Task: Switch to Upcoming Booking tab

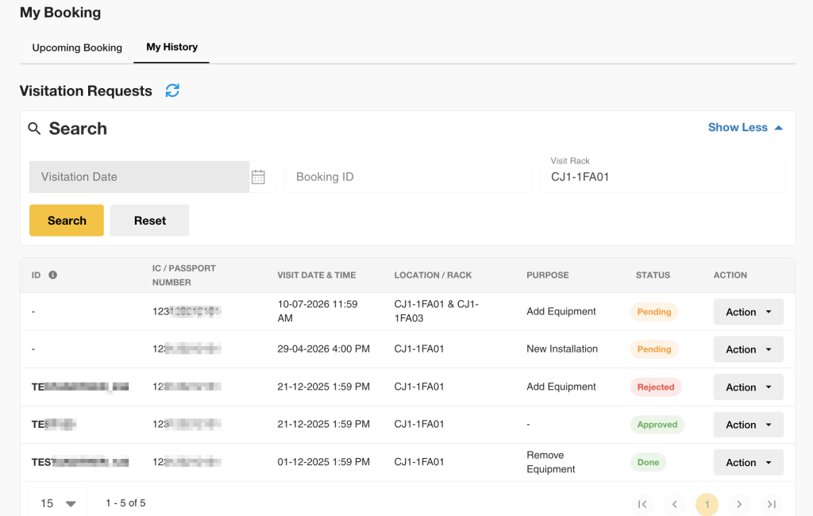Action: point(77,48)
